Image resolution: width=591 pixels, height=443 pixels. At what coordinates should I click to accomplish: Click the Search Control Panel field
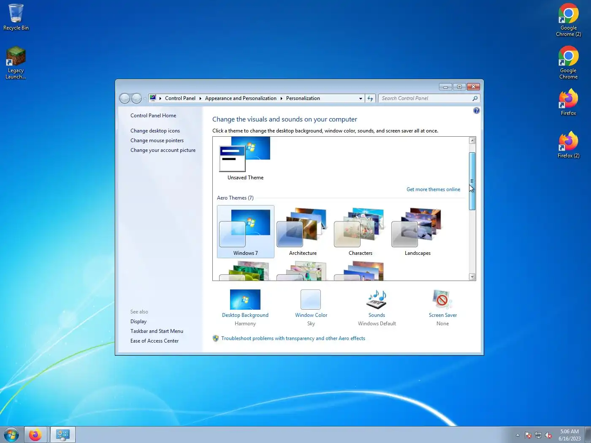pos(429,98)
